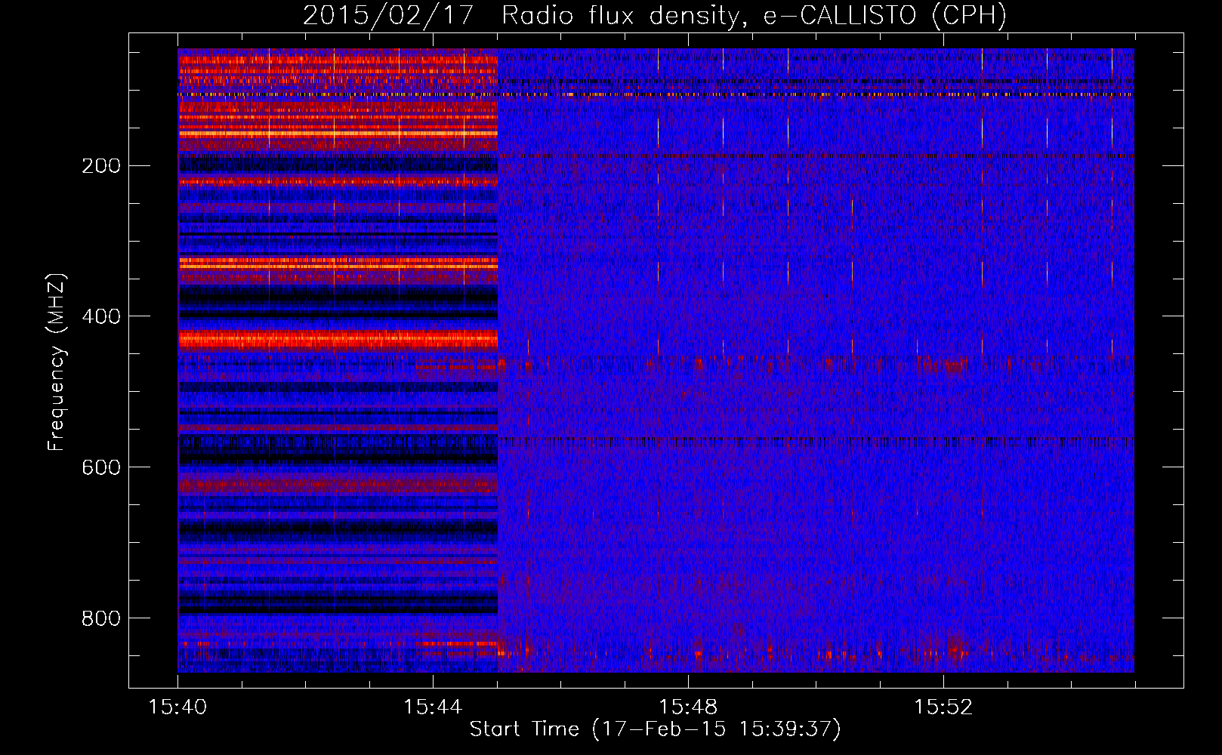The height and width of the screenshot is (755, 1222).
Task: Click the 15:44 time tick label
Action: (433, 707)
